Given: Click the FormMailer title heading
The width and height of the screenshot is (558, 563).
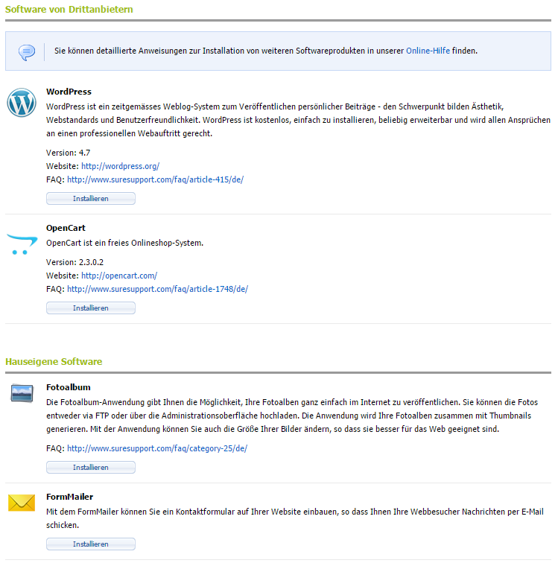Looking at the screenshot, I should coord(70,497).
